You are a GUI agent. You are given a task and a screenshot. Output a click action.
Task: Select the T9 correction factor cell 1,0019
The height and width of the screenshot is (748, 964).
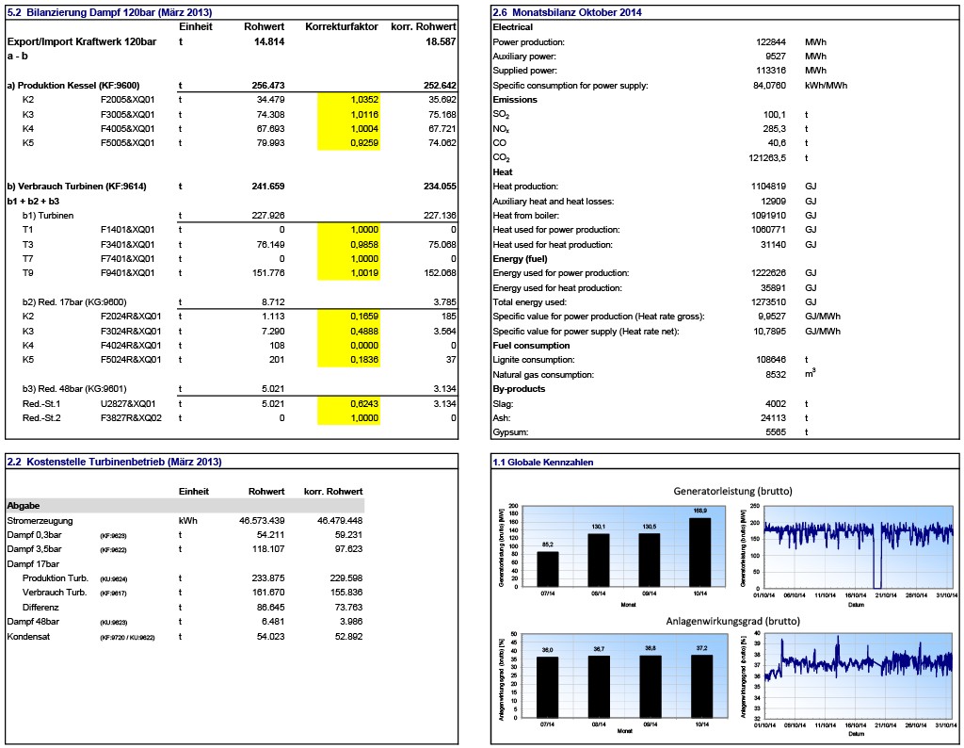click(349, 273)
